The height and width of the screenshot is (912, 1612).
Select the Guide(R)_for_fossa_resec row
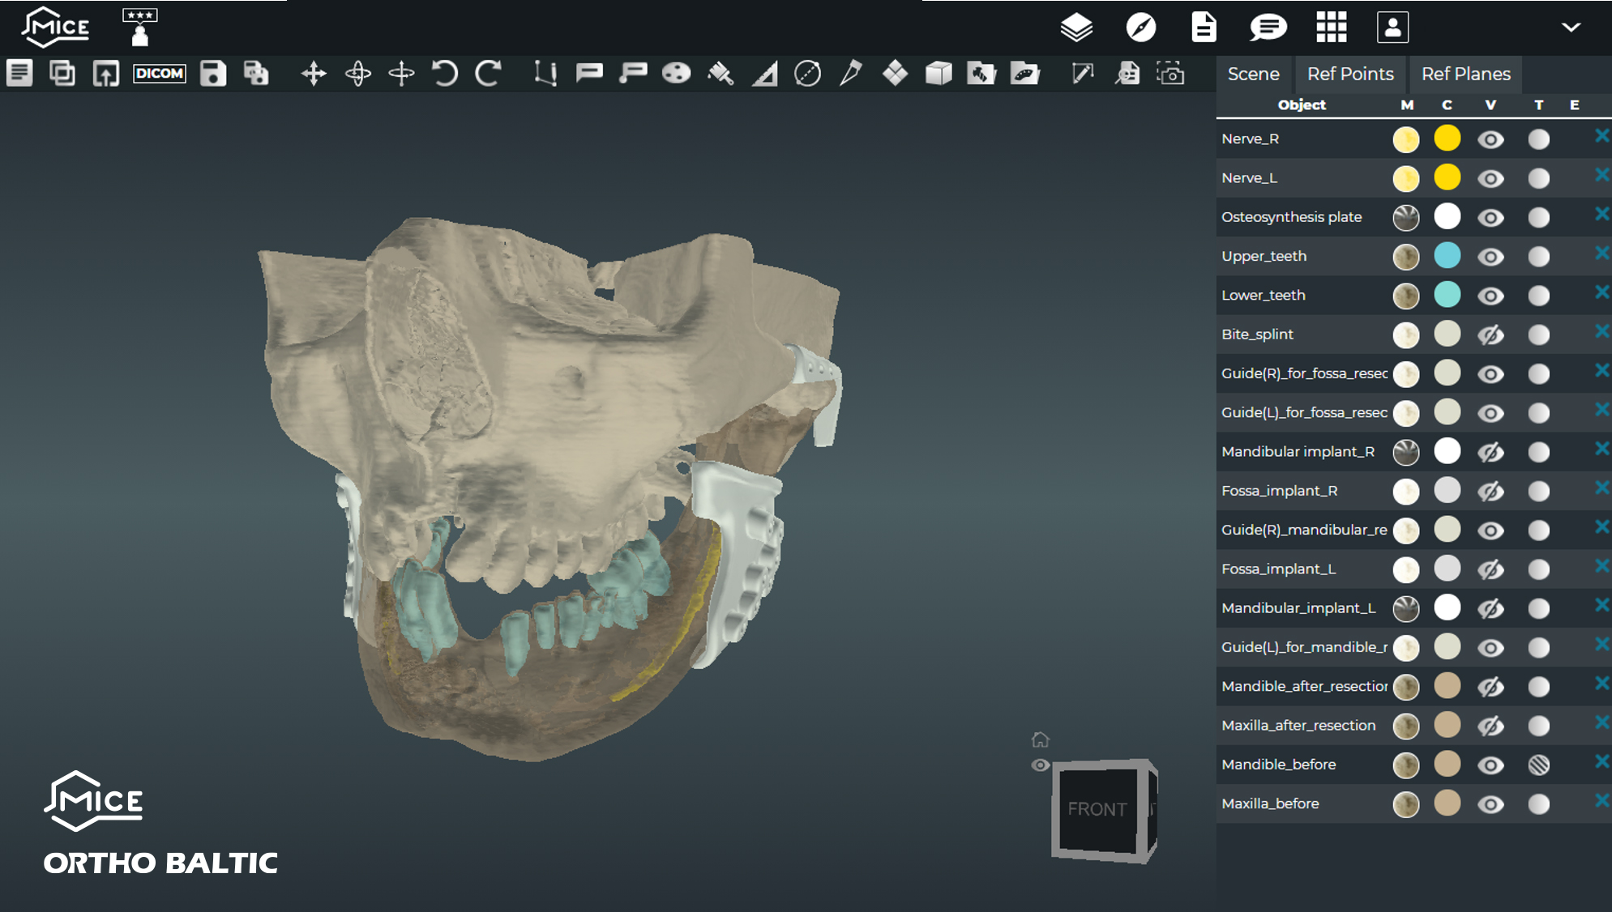[1413, 373]
